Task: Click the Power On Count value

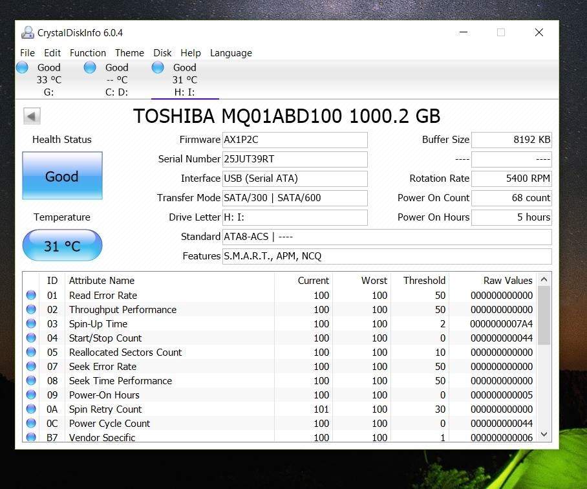Action: 511,198
